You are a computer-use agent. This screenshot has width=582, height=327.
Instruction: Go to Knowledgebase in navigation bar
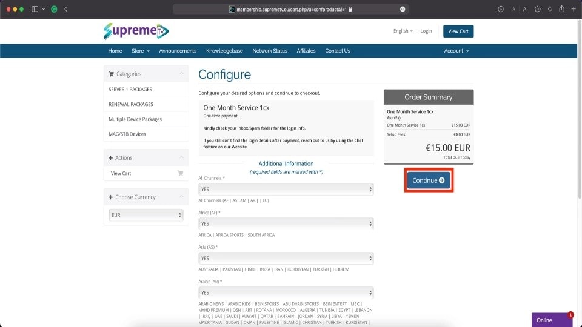pyautogui.click(x=224, y=51)
